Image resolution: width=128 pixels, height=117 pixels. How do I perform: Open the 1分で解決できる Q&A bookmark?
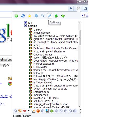coord(56,36)
